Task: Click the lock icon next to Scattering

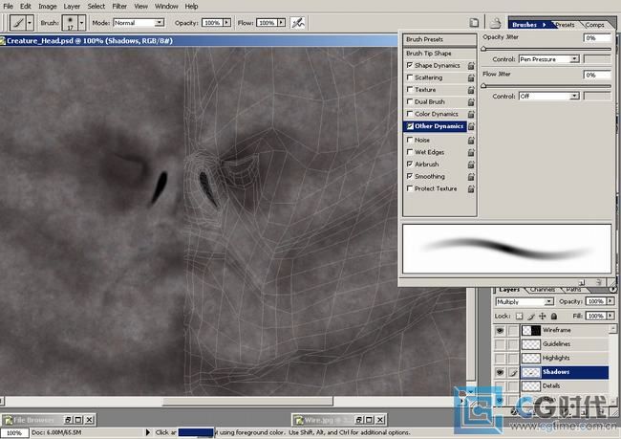Action: (471, 77)
